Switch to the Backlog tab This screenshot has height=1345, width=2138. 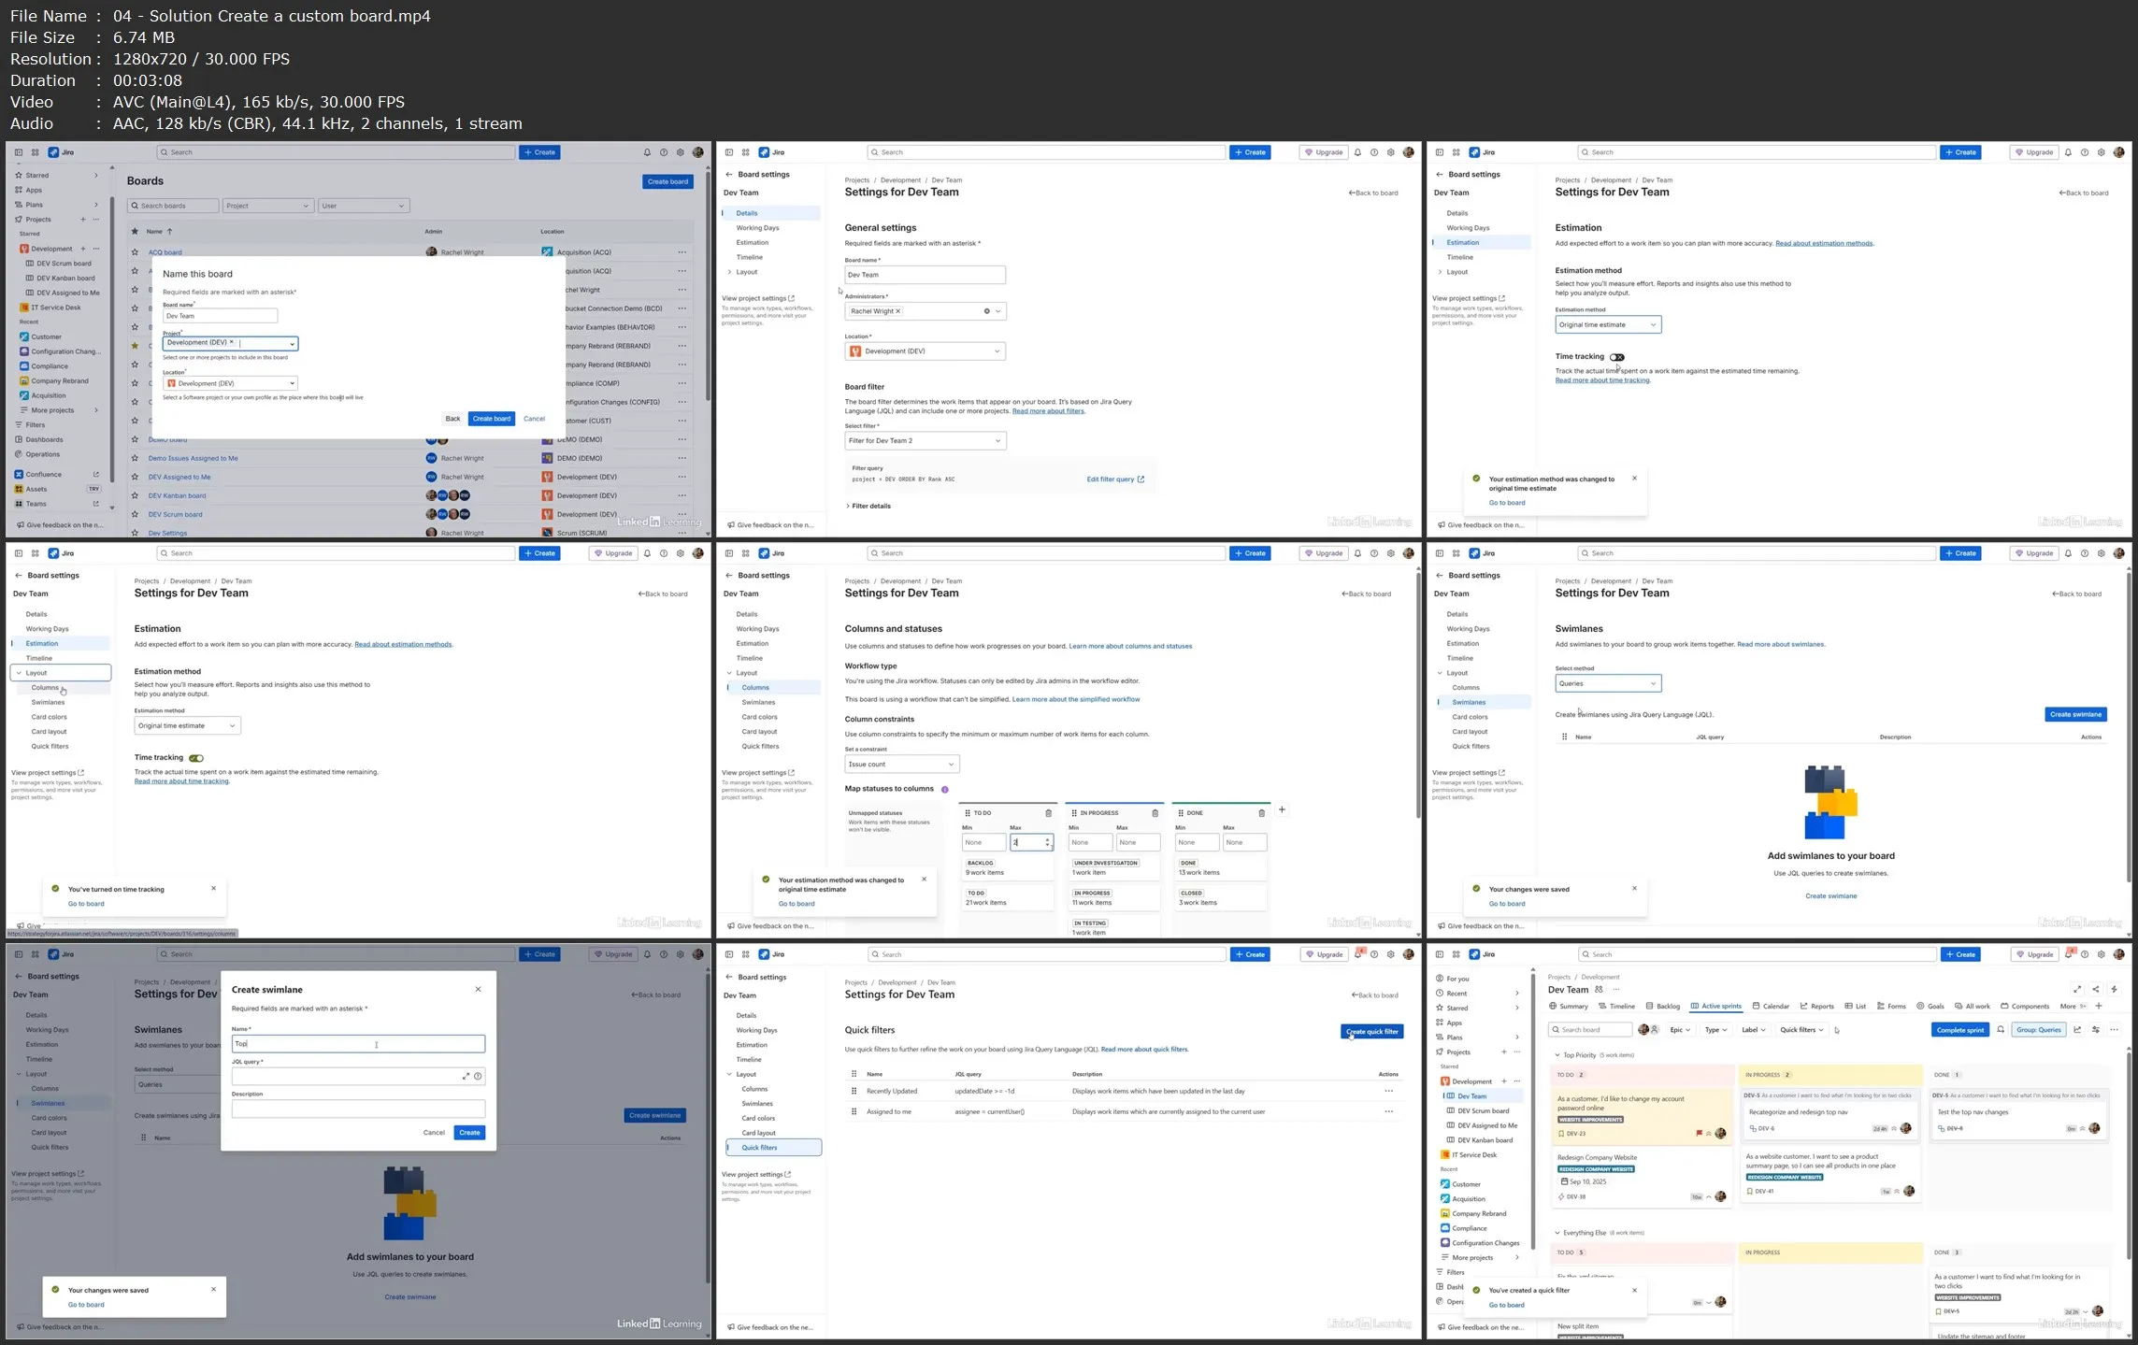pos(1663,1007)
